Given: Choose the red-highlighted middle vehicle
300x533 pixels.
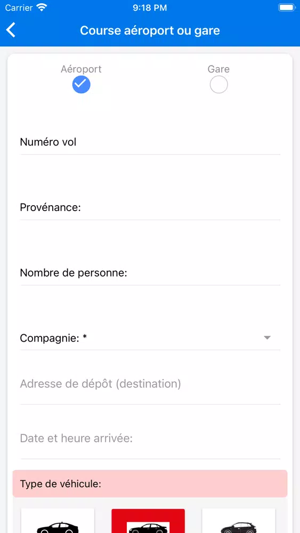Looking at the screenshot, I should tap(148, 521).
